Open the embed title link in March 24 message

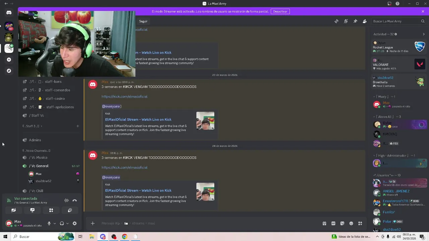click(138, 190)
